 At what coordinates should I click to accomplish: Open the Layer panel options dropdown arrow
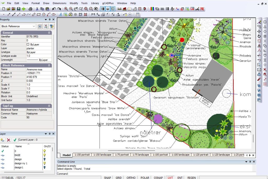[46, 134]
